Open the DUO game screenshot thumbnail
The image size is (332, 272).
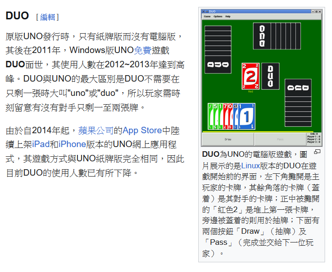coord(261,78)
